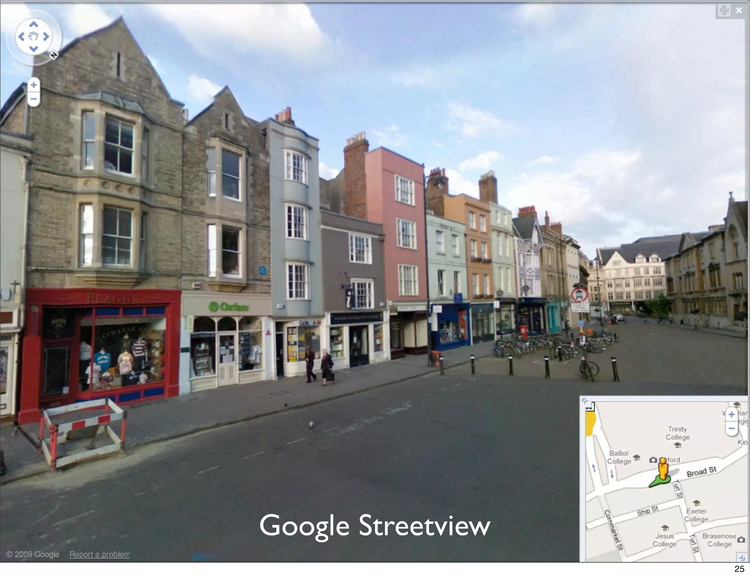Viewport: 750px width, 577px height.
Task: Zoom in the Street View with the plus button
Action: pos(33,85)
